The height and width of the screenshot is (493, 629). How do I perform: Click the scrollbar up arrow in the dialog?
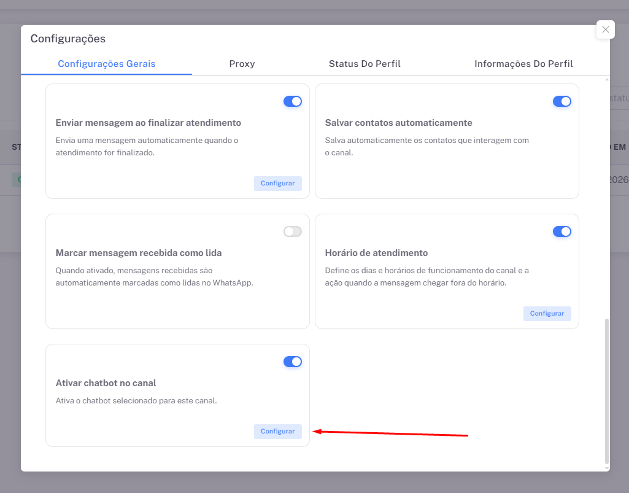(x=607, y=80)
